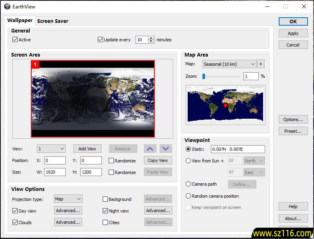Viewport: 314px width, 239px height.
Task: Open the North direction dropdown
Action: (254, 161)
